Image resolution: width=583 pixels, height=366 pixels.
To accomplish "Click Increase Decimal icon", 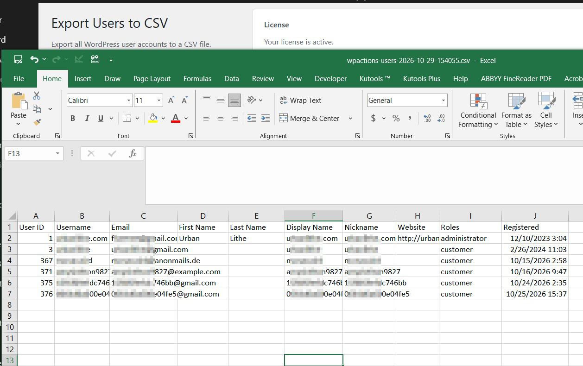I will (427, 119).
